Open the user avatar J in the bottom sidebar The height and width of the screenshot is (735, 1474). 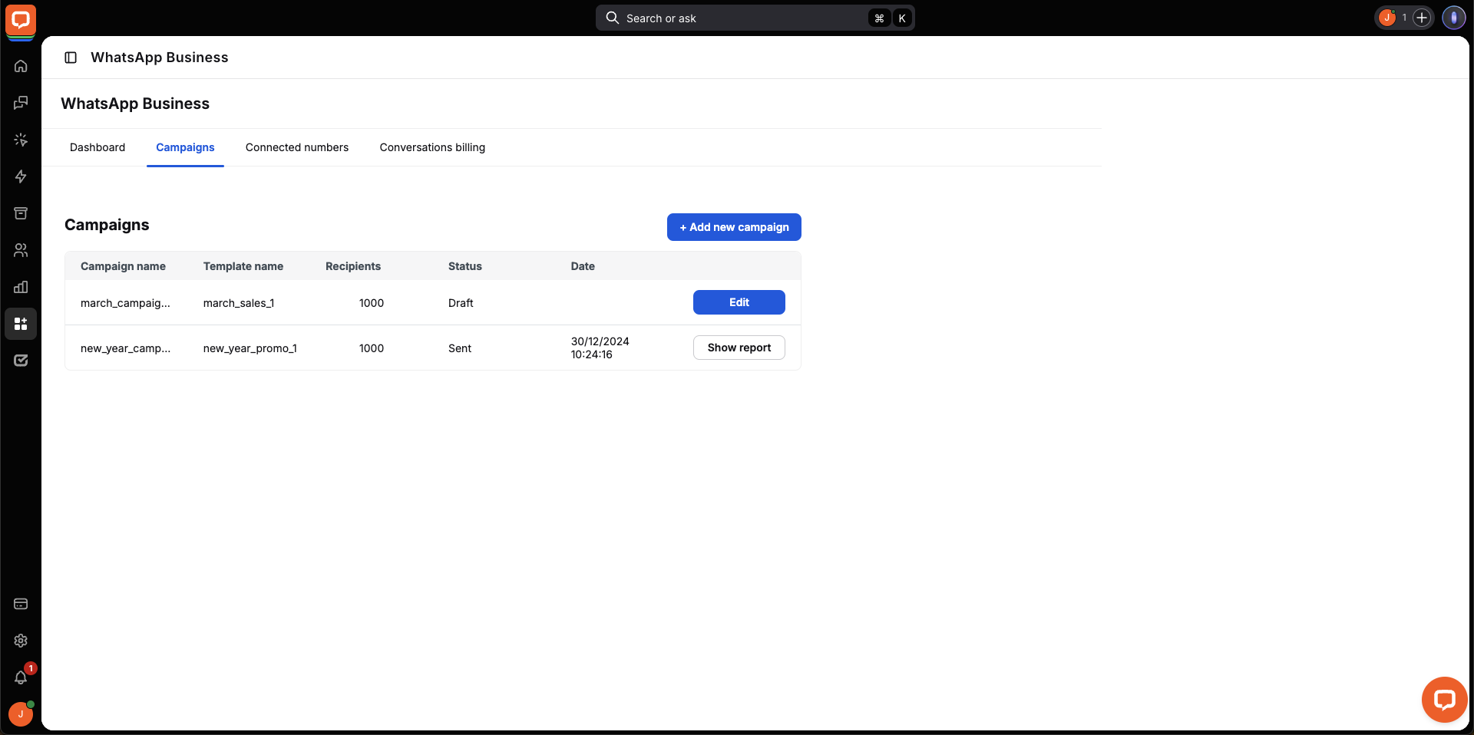tap(21, 714)
